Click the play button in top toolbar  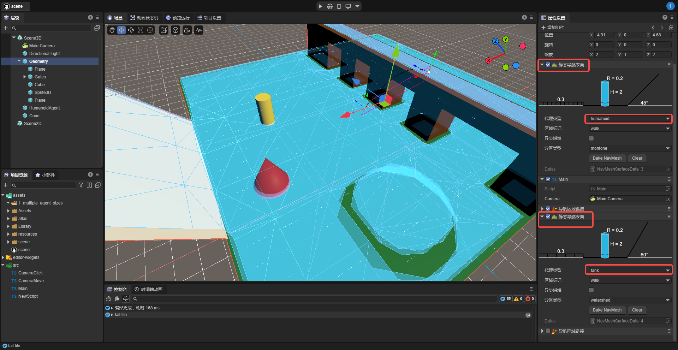coord(320,6)
